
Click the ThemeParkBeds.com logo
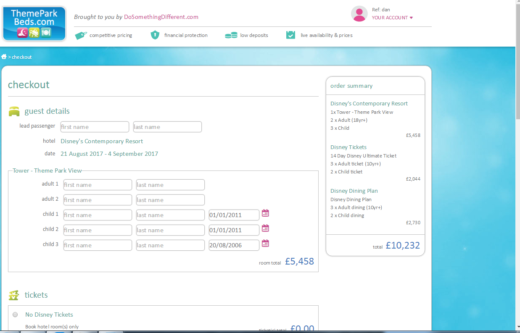[x=34, y=24]
